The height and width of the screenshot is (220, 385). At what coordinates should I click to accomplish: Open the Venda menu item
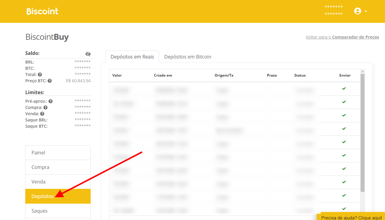click(x=58, y=182)
